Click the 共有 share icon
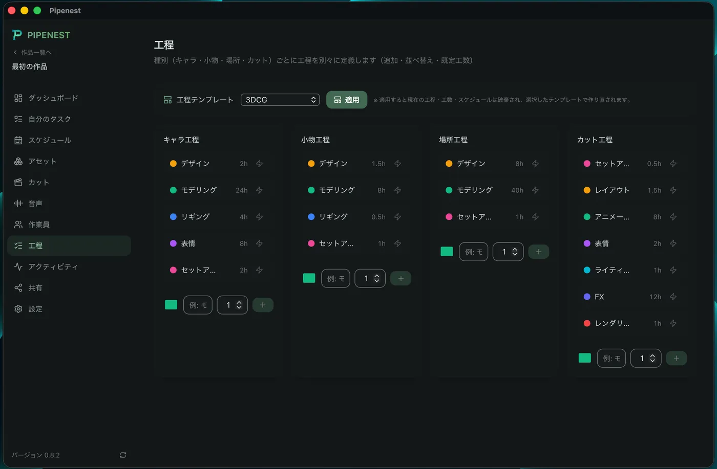This screenshot has width=717, height=469. click(18, 288)
